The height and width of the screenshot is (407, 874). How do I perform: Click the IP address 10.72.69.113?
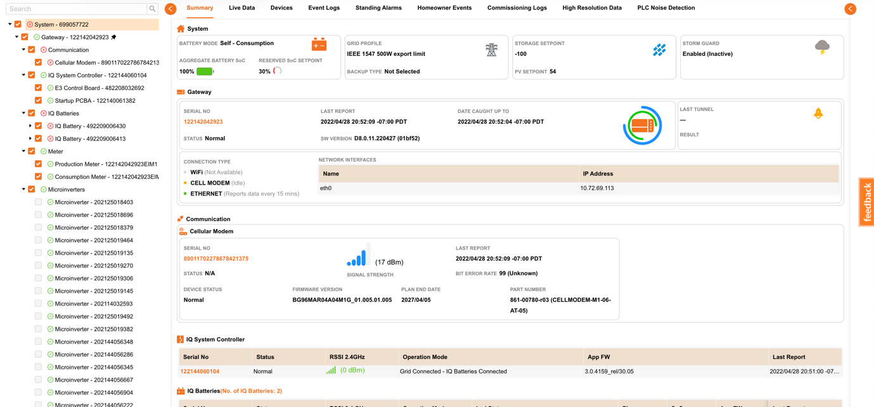[597, 188]
